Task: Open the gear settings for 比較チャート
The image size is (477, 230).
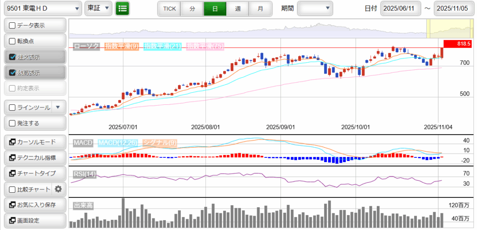Action: (58, 189)
